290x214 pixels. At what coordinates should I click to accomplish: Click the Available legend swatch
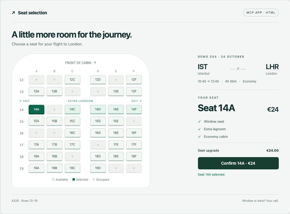pos(53,179)
